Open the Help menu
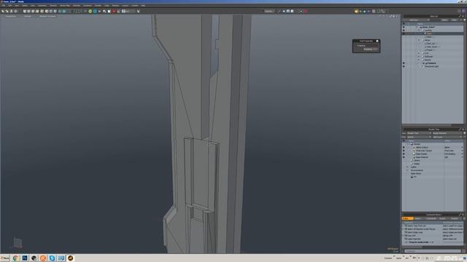 [143, 5]
